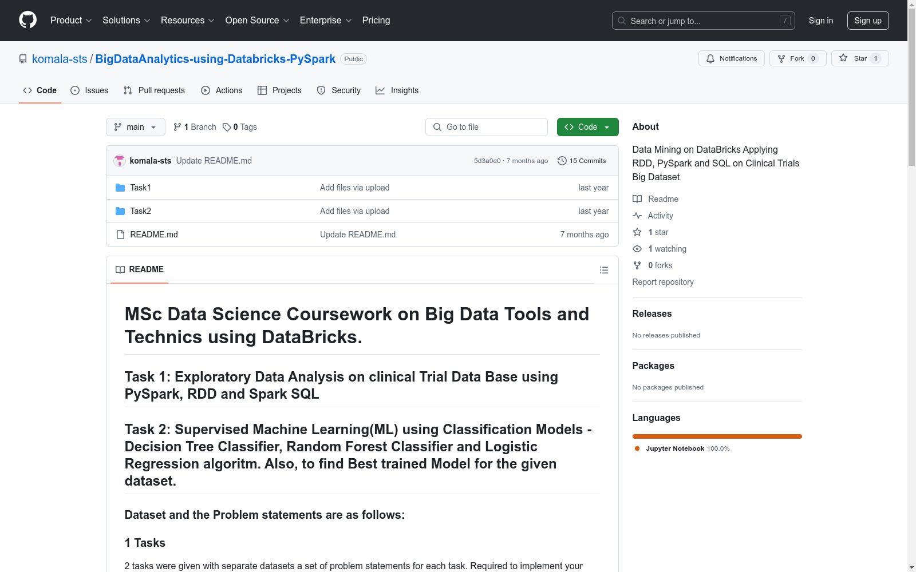Click the Packages heading link
The width and height of the screenshot is (916, 572).
click(653, 366)
